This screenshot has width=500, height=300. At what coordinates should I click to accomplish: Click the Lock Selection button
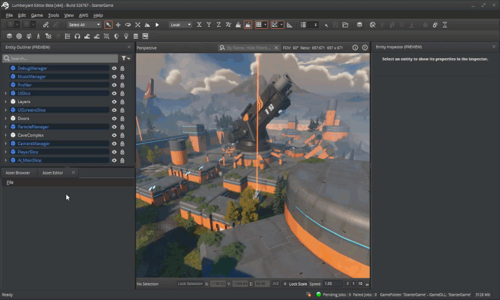click(189, 284)
